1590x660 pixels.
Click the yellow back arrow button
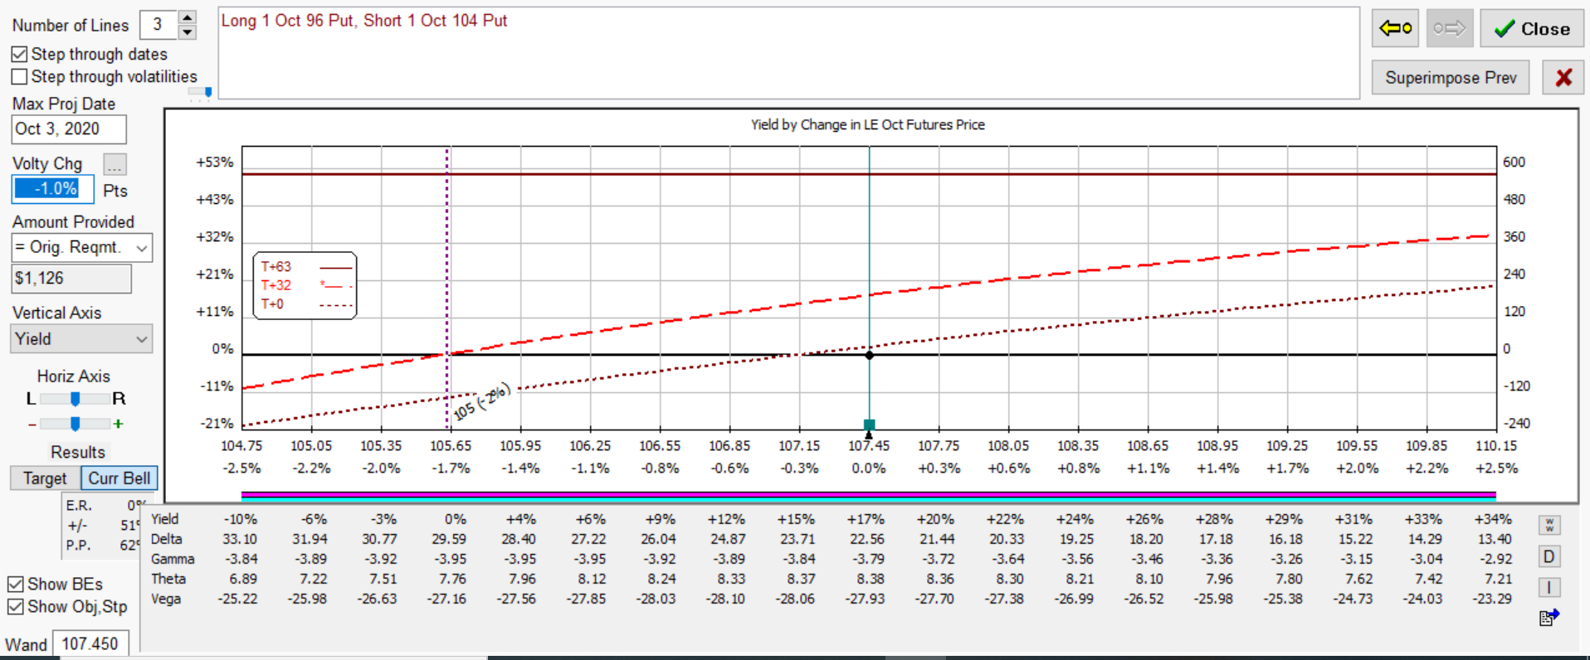click(x=1396, y=29)
